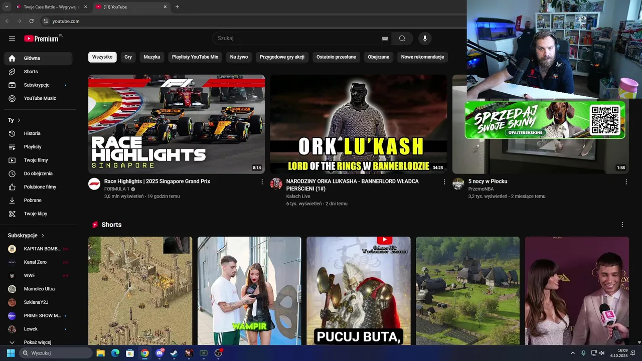Open YouTube Music in sidebar
This screenshot has height=361, width=642.
point(38,98)
